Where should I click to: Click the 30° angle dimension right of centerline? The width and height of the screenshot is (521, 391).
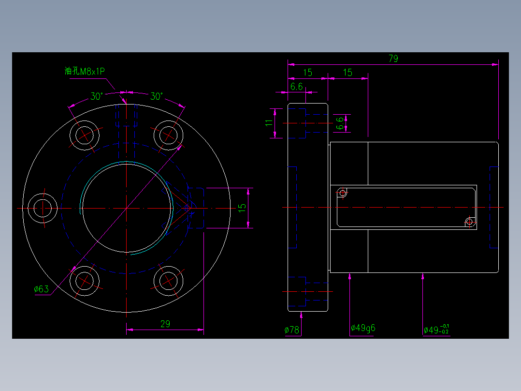[157, 96]
